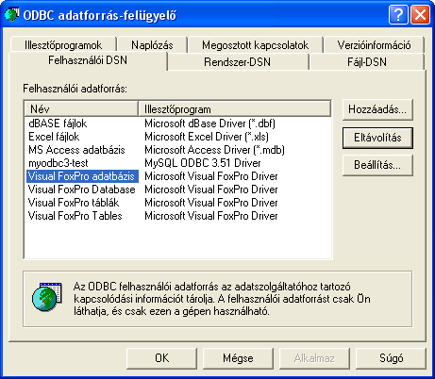The image size is (435, 379).
Task: Sort by the Illesztőprogram column header
Action: pos(235,109)
